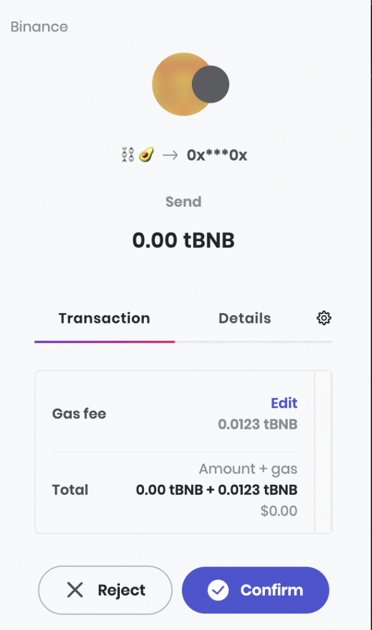Click the sender account avocado emoji icon
The height and width of the screenshot is (630, 372).
[146, 155]
